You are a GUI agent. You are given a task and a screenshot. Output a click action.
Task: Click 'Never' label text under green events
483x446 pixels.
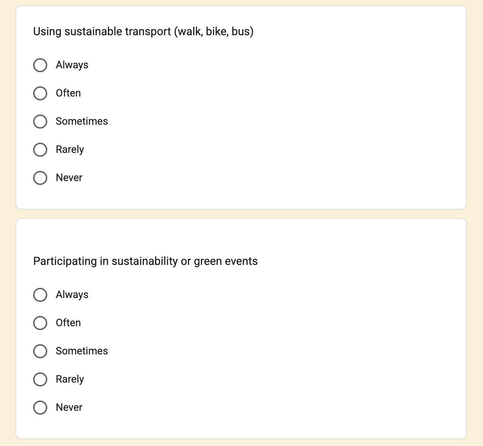(x=69, y=408)
